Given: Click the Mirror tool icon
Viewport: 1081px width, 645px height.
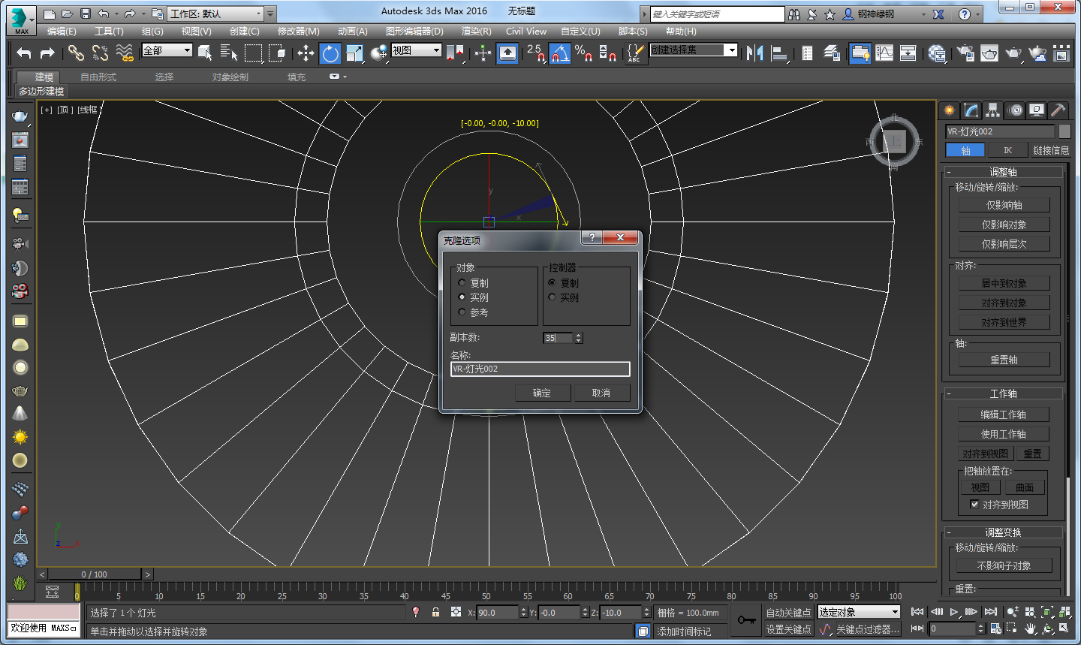Looking at the screenshot, I should pos(755,53).
